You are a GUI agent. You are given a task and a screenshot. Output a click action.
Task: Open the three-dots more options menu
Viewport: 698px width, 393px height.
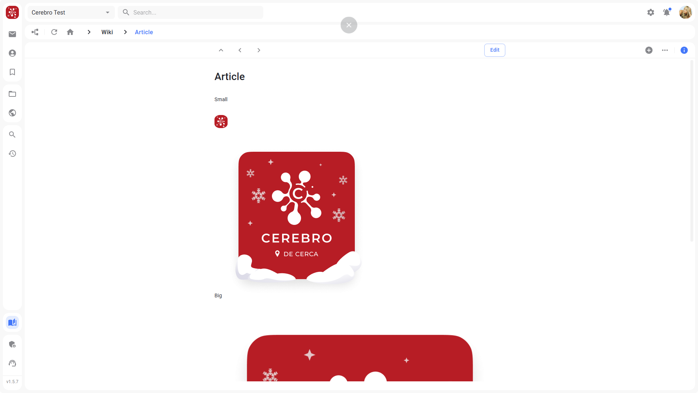pos(665,50)
